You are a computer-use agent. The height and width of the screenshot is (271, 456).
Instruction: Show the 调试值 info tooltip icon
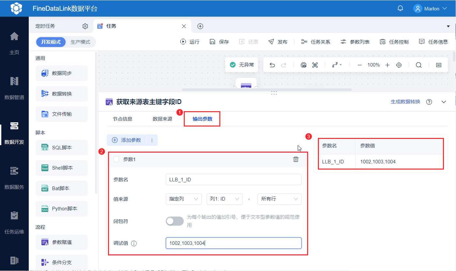(134, 243)
